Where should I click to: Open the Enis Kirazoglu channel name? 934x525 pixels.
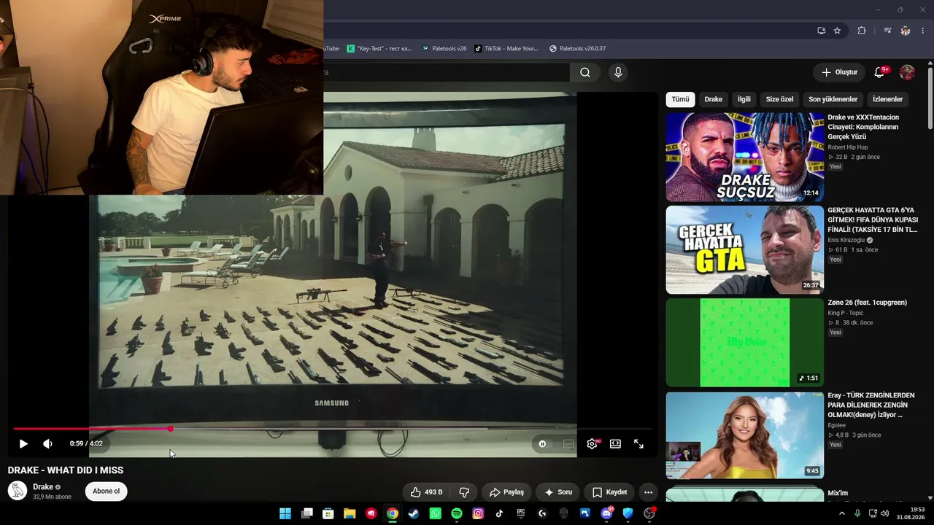tap(846, 240)
